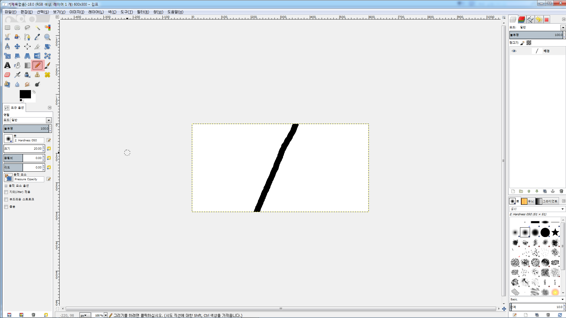Switch to Undo History tab
The height and width of the screenshot is (318, 566).
539,19
